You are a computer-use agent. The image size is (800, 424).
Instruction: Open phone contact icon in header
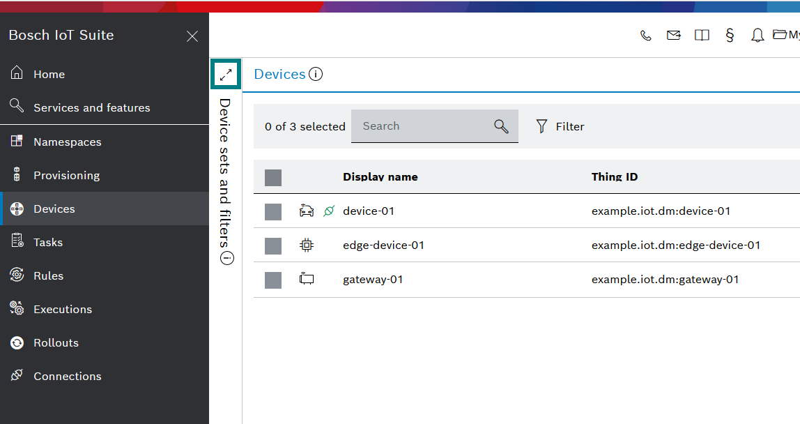point(646,36)
